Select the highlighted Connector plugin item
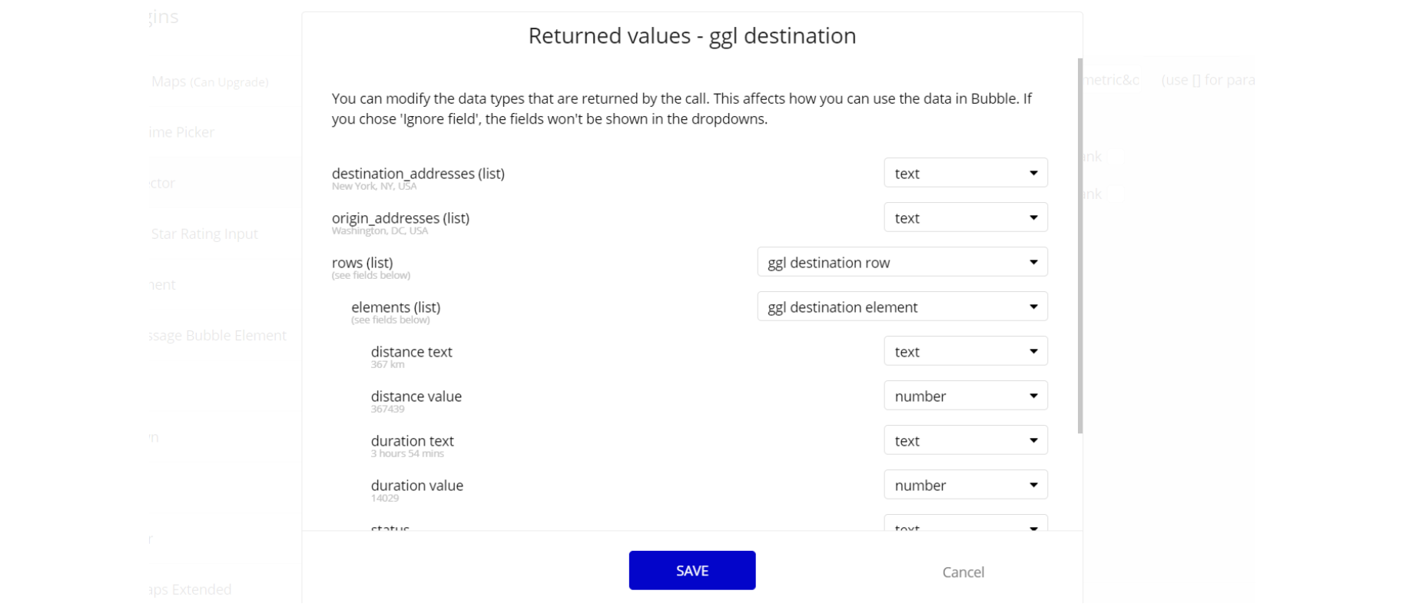Image resolution: width=1406 pixels, height=607 pixels. click(x=163, y=183)
